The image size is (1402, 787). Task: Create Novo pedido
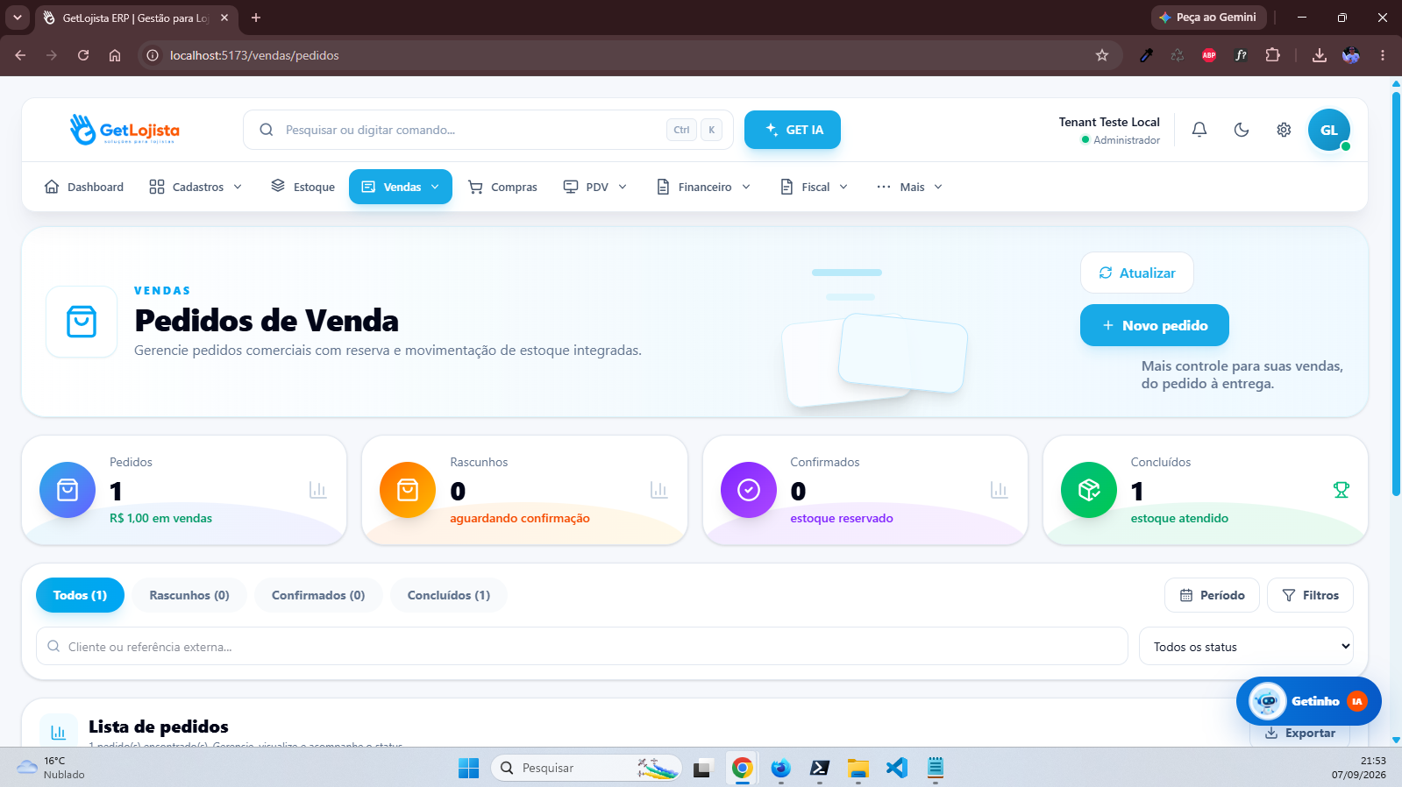pyautogui.click(x=1155, y=325)
